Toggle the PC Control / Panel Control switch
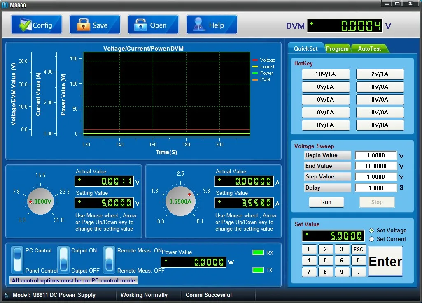The image size is (422, 303). coord(17,260)
